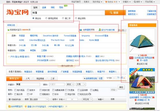Viewport: 160px width, 111px height.
Task: Enable the VIP service checkbox
Action: [x=28, y=94]
